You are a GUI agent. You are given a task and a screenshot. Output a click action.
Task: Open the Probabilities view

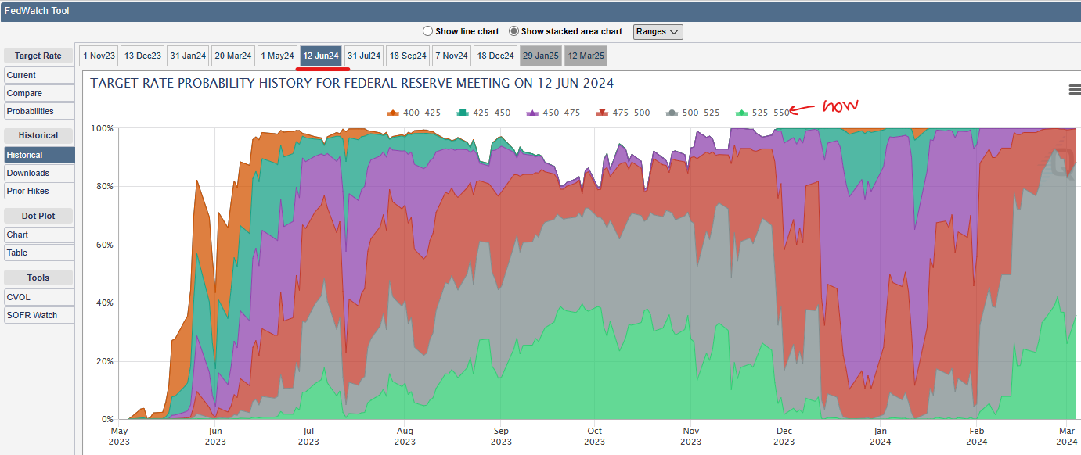click(39, 111)
